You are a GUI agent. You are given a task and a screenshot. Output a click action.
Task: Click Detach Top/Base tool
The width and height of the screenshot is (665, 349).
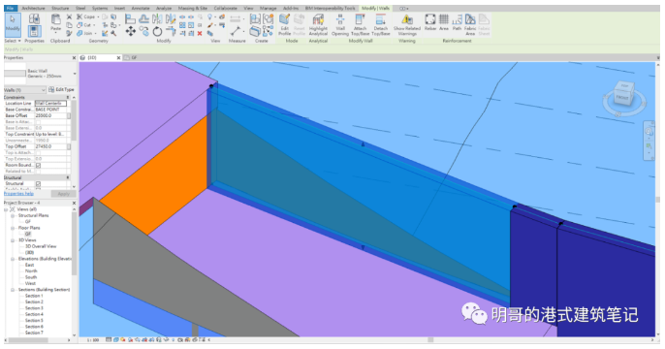click(x=380, y=24)
